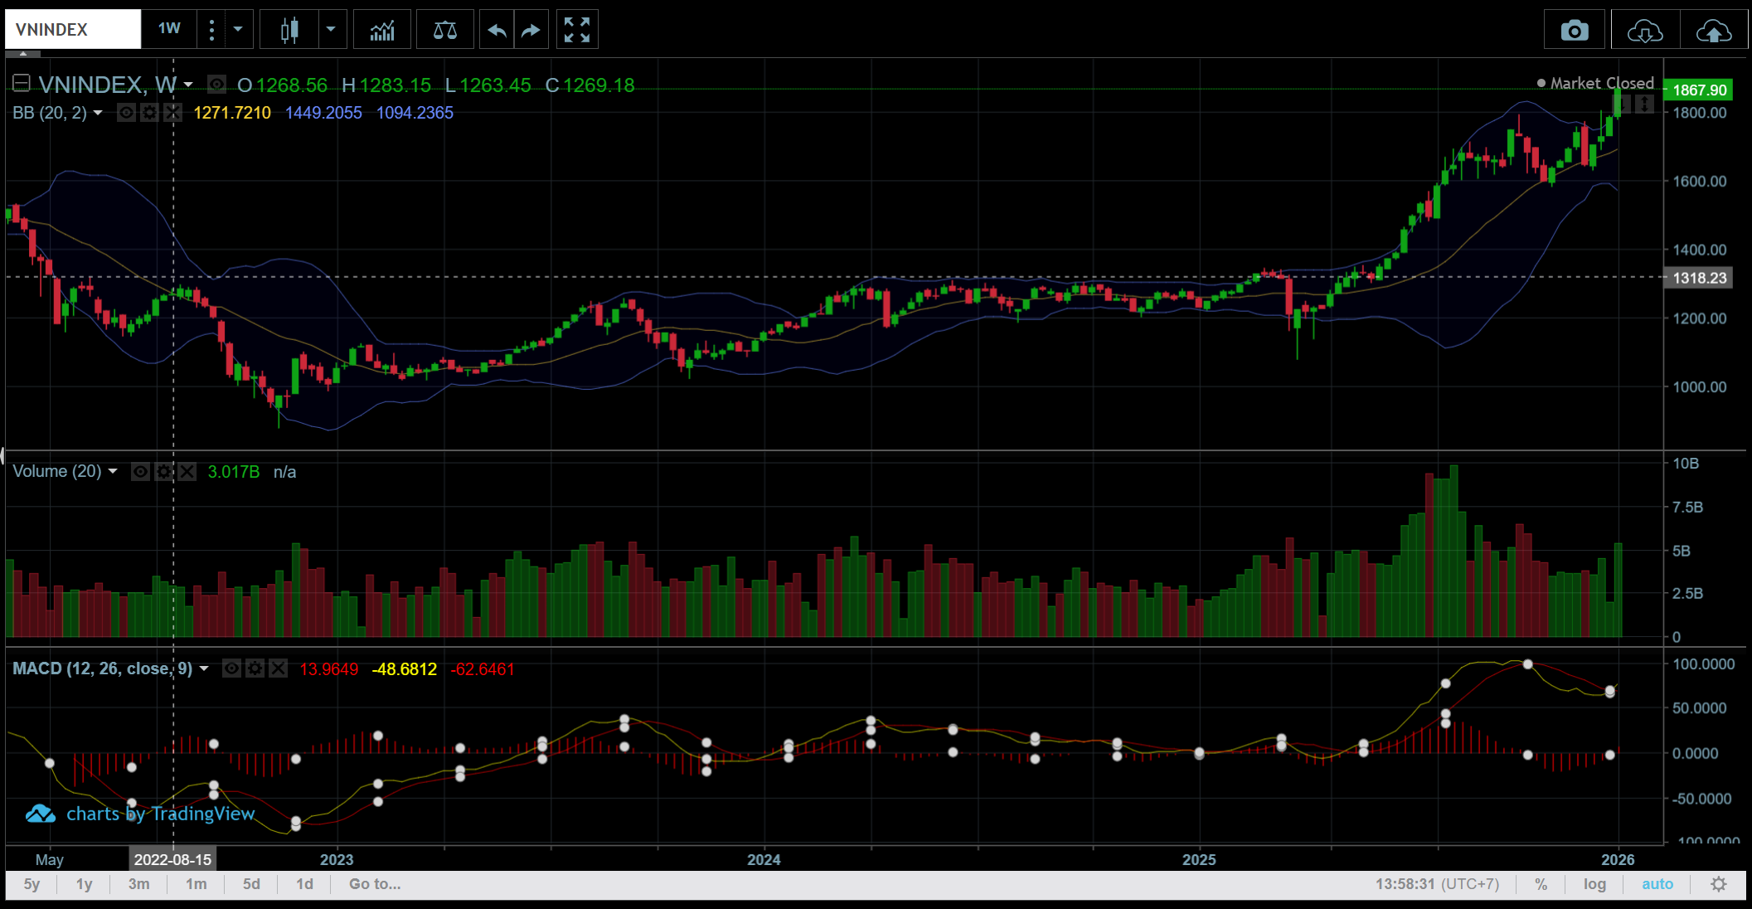Remove the MACD indicator
The height and width of the screenshot is (909, 1752).
click(x=279, y=668)
